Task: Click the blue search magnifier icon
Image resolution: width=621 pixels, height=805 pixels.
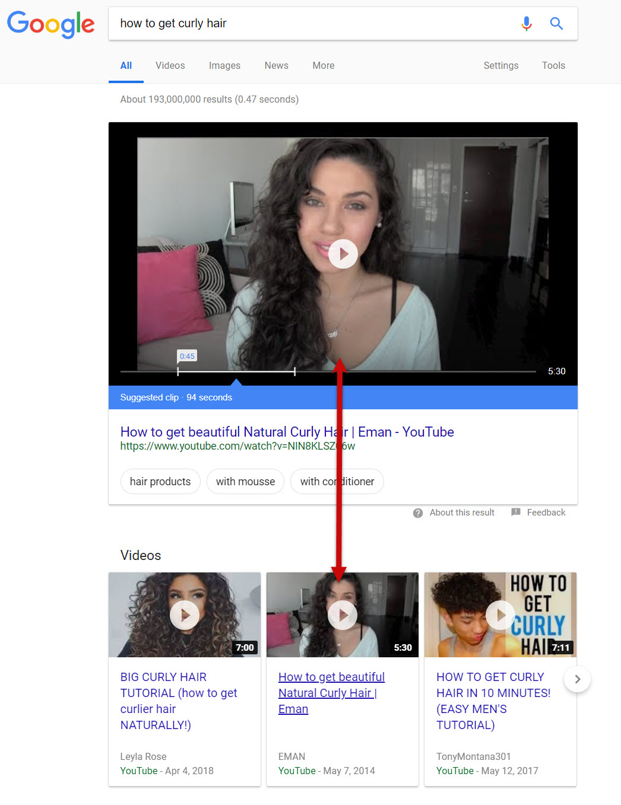Action: pos(556,24)
